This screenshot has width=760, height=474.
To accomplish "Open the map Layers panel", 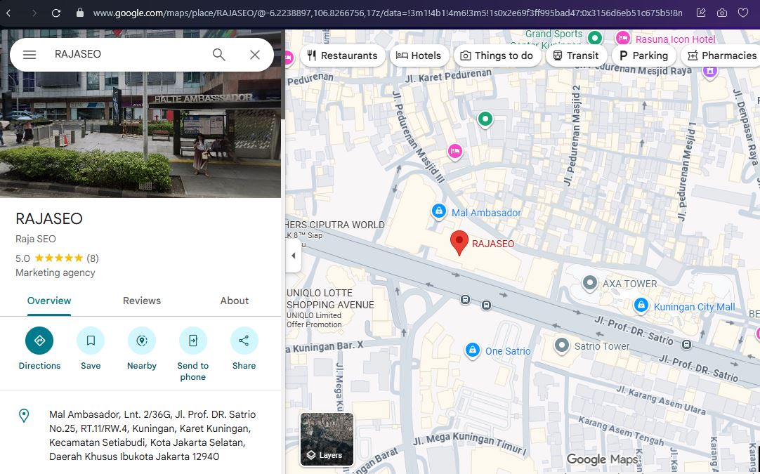I will coord(326,439).
